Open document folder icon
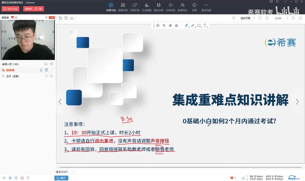305x181 pixels. point(60,18)
